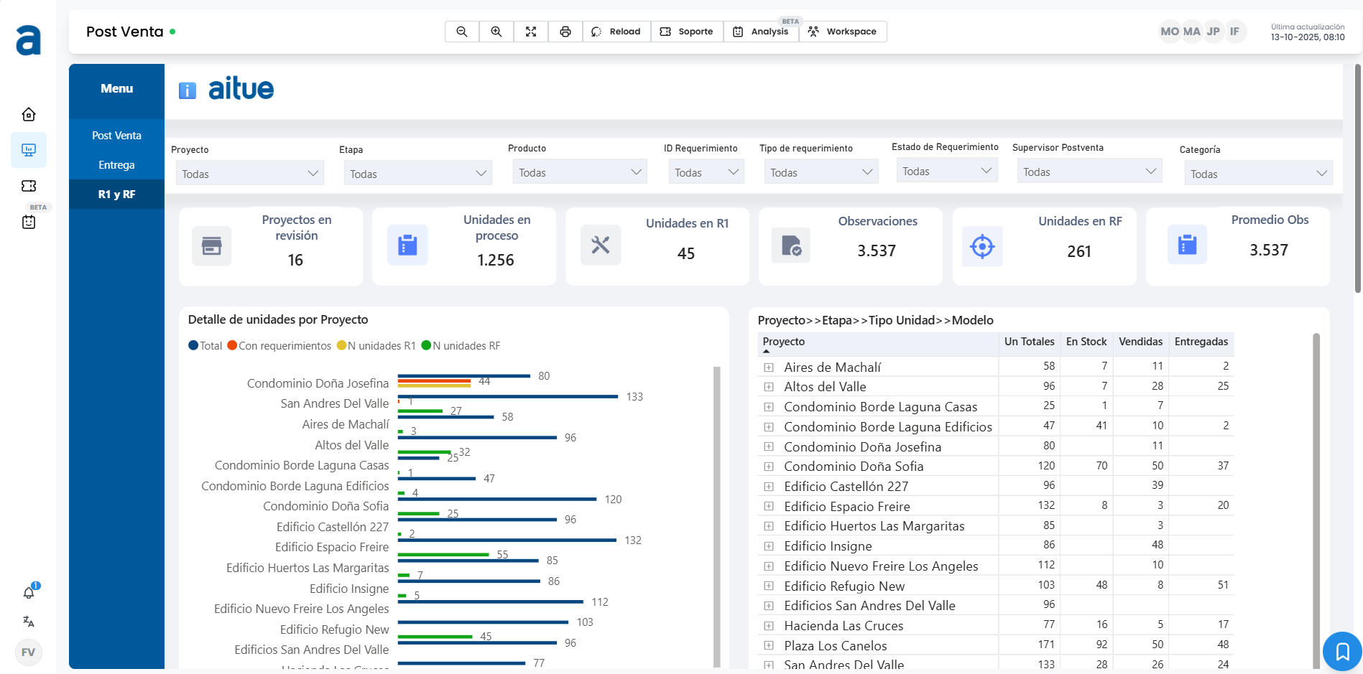
Task: Select the Post Venta menu item
Action: click(116, 136)
